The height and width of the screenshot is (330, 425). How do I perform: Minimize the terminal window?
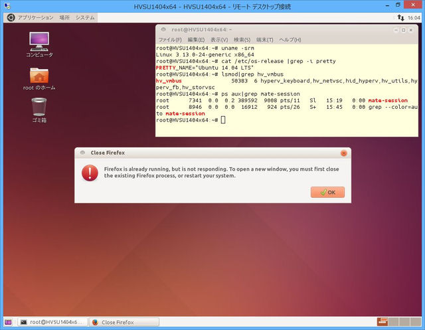(x=396, y=30)
